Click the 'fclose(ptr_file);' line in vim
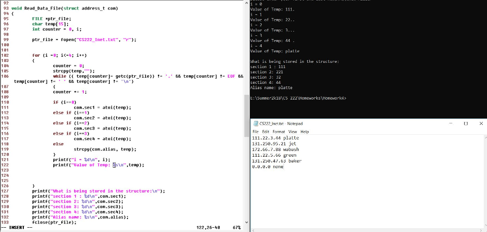487x232 pixels. [54, 222]
